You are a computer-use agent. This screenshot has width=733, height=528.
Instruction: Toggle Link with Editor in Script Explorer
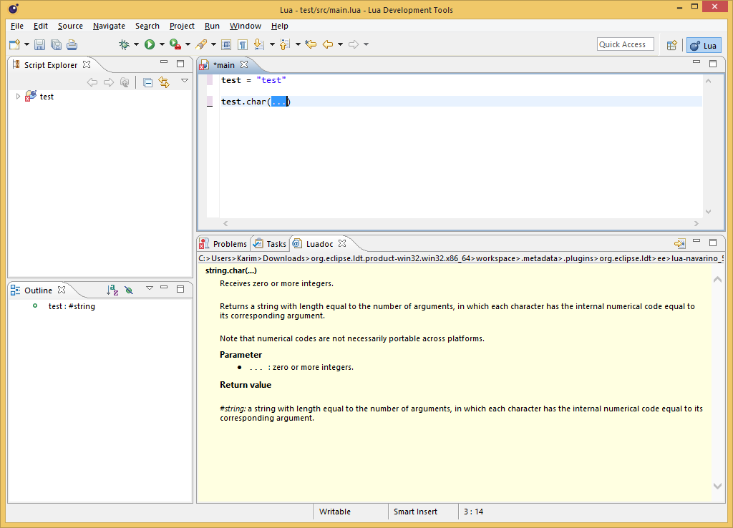[164, 83]
